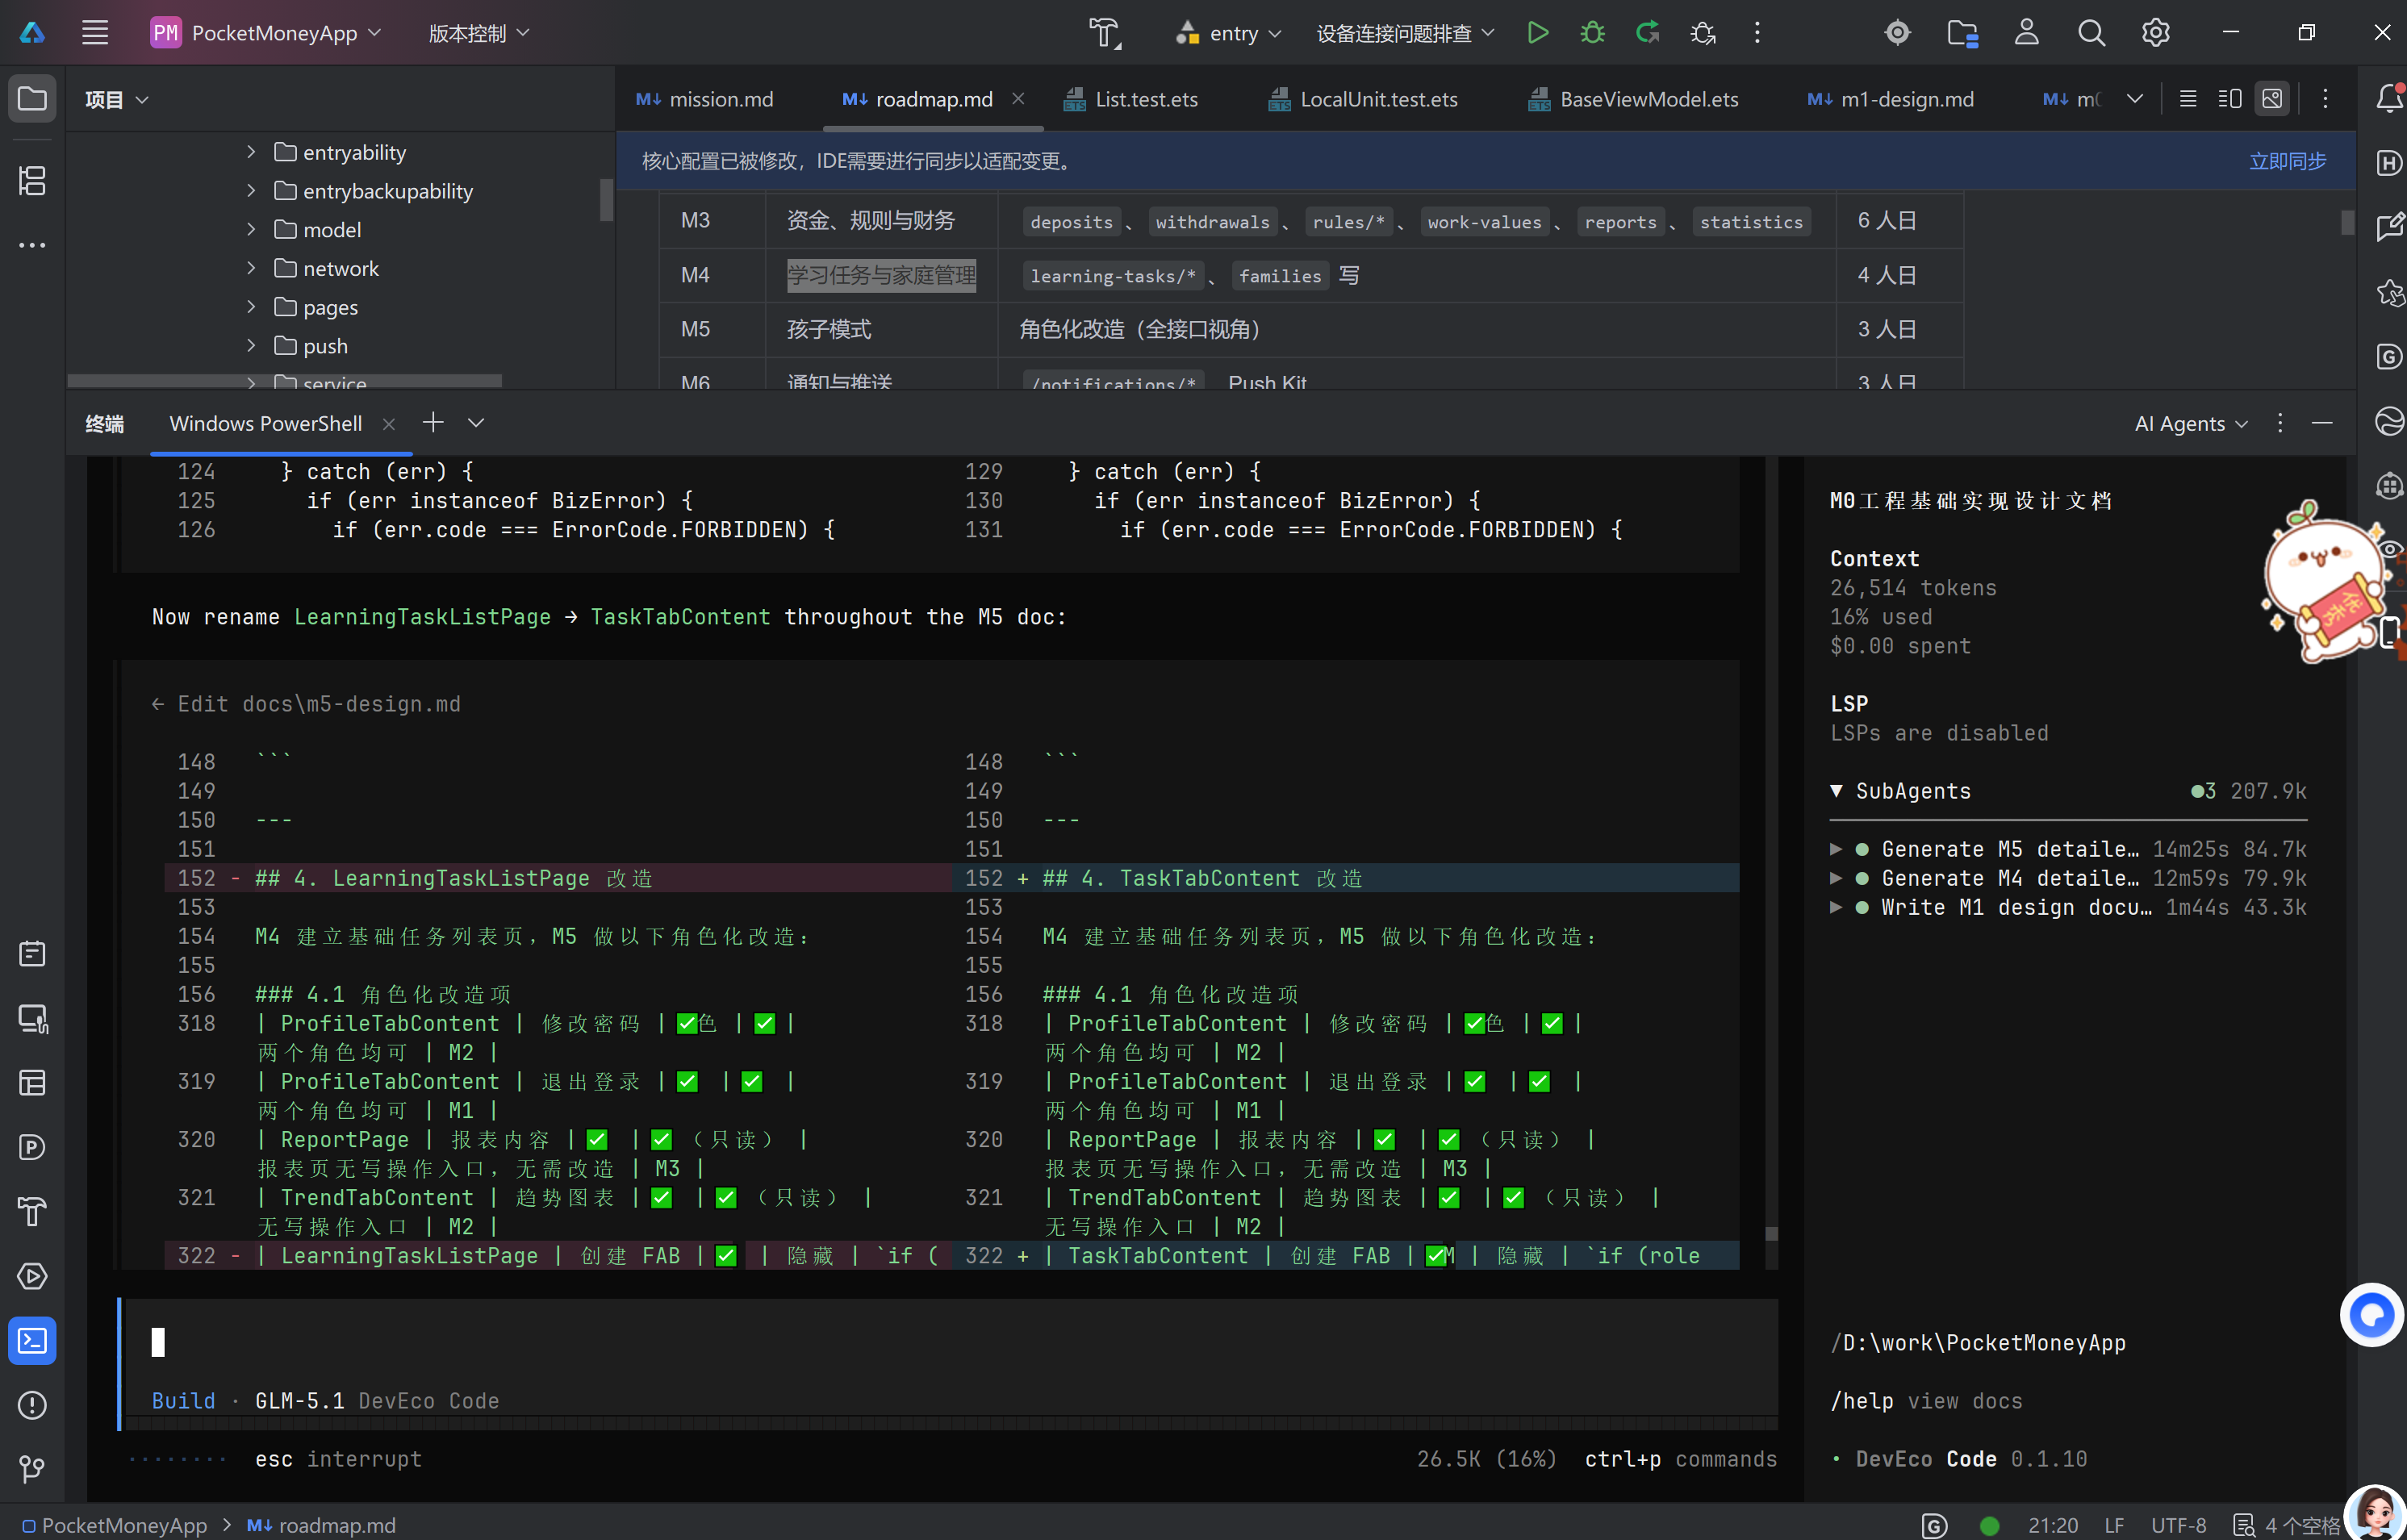The image size is (2407, 1540).
Task: Open the hexagon play icon in left sidebar
Action: coord(32,1276)
